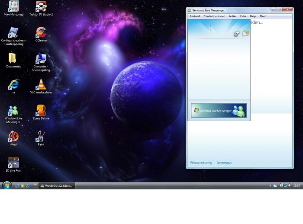The width and height of the screenshot is (303, 224).
Task: Click the globe tray icon
Action: coord(286,186)
